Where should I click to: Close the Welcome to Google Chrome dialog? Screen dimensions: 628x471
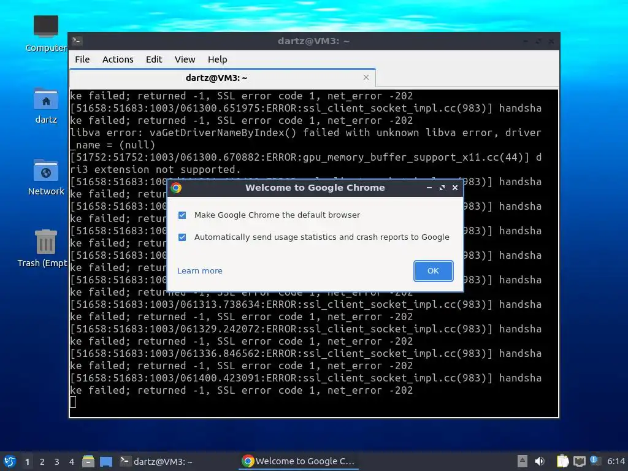coord(455,188)
